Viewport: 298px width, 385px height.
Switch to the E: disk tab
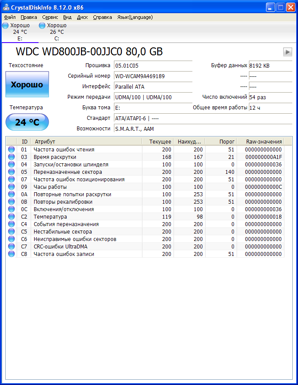(20, 32)
